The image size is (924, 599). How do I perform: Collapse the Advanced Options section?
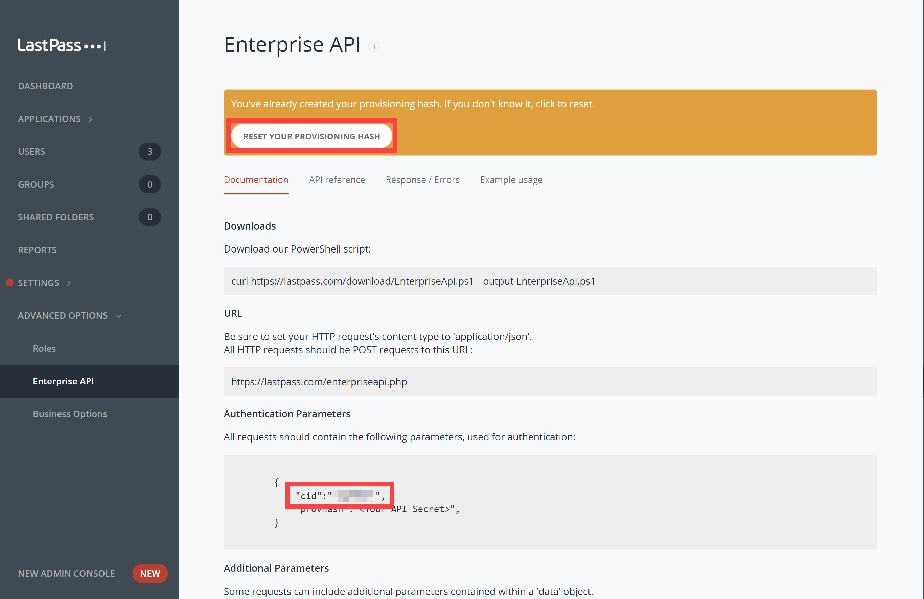pyautogui.click(x=69, y=315)
